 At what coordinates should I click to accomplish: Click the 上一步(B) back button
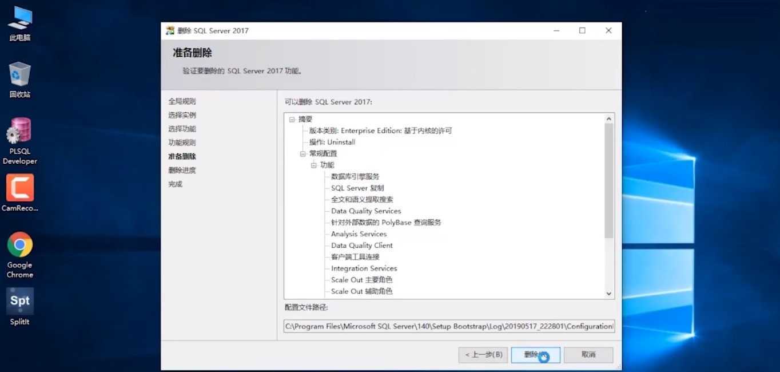click(483, 355)
